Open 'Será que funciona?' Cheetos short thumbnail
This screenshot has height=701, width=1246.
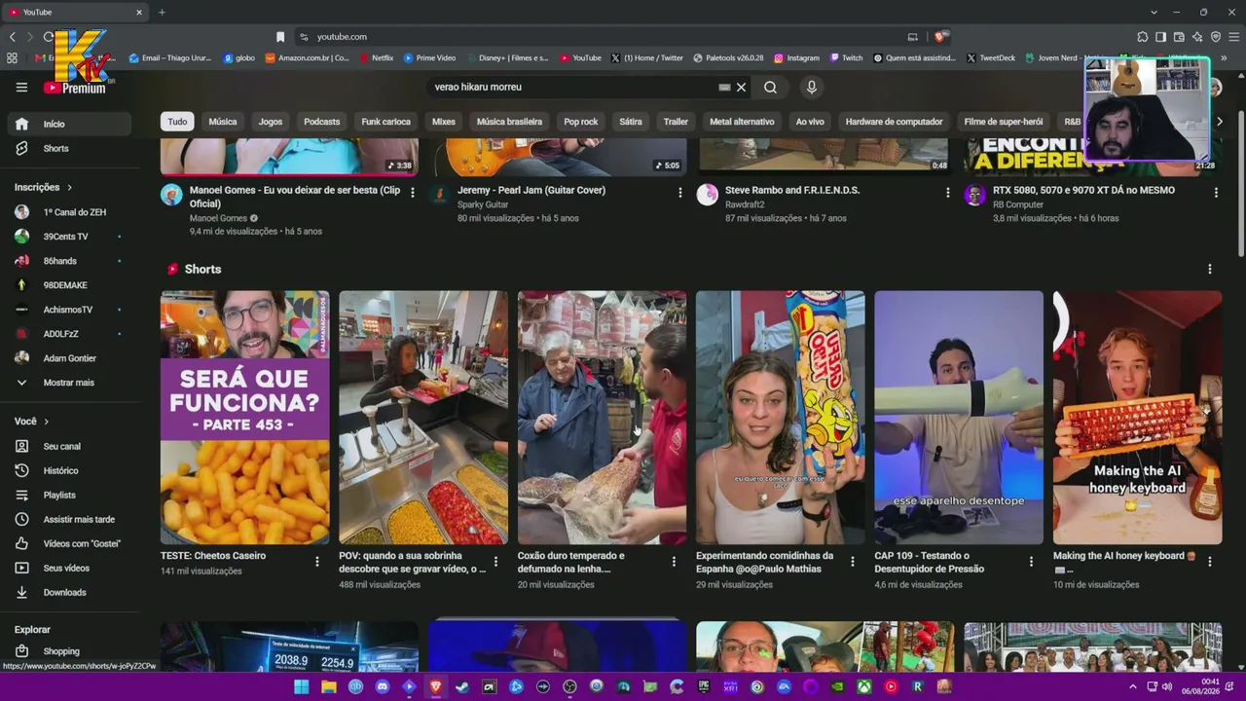coord(245,418)
